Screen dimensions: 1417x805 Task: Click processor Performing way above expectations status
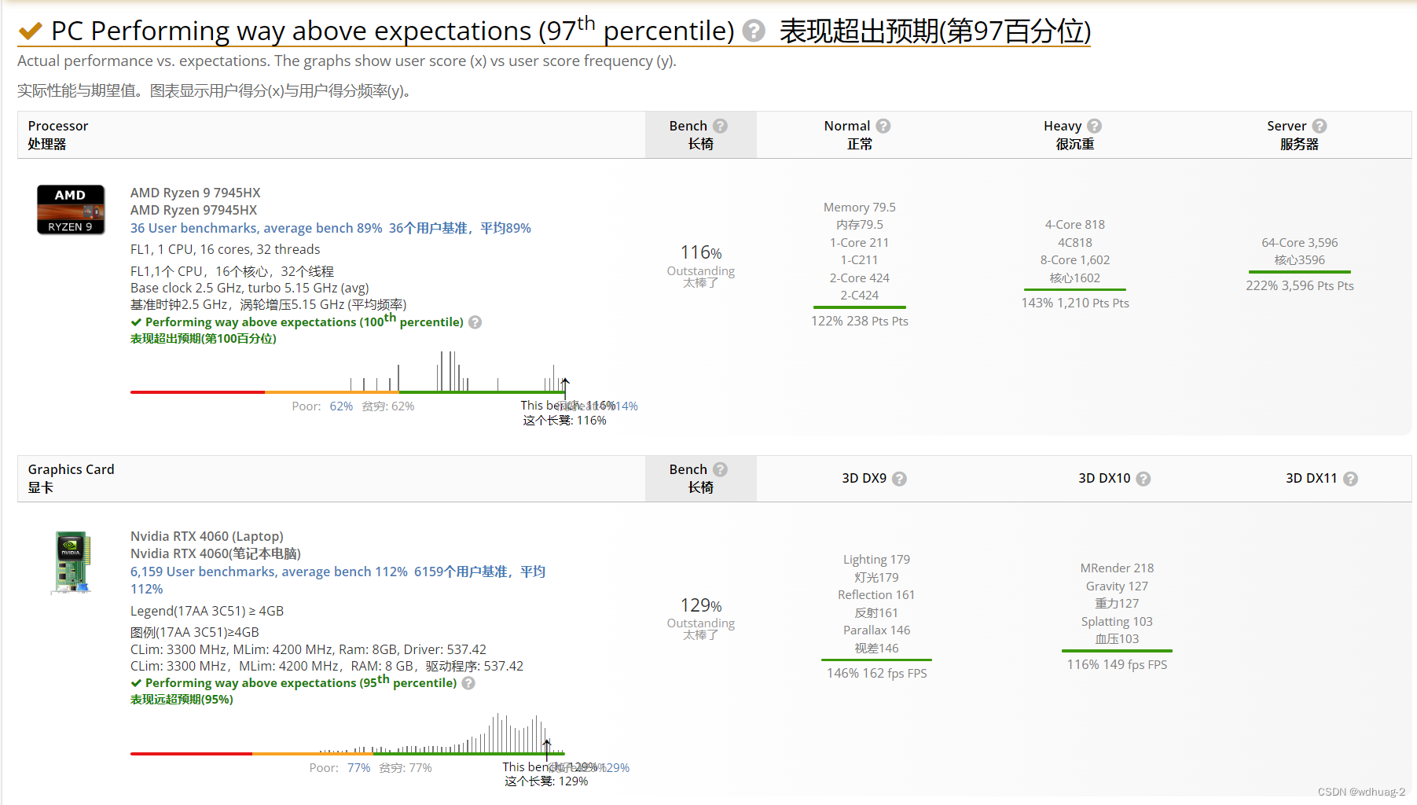[x=297, y=322]
